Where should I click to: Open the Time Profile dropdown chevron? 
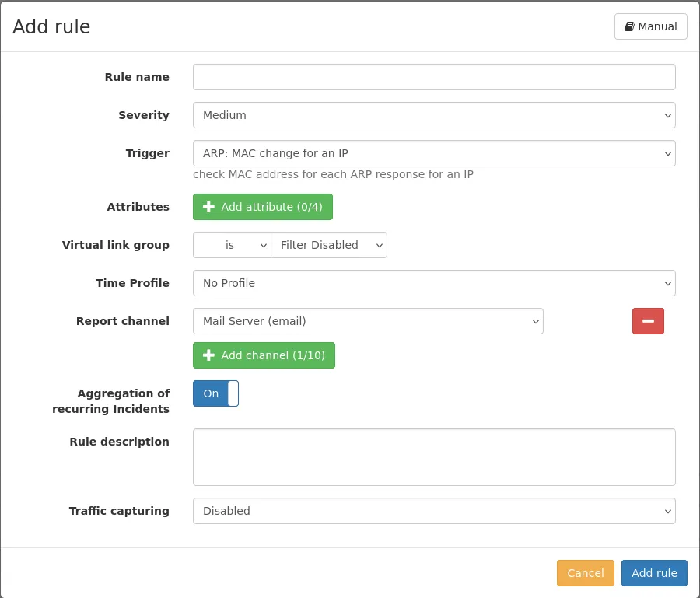pos(667,283)
